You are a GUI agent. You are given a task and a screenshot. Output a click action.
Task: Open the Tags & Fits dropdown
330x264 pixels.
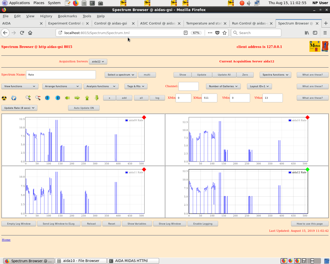point(136,86)
